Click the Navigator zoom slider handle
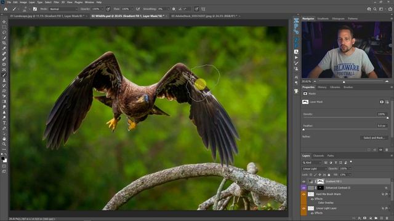394x221 pixels. 344,82
